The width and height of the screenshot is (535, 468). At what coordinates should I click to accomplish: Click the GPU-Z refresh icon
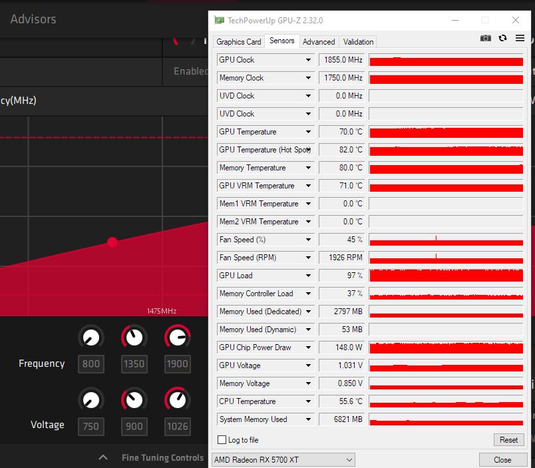(502, 38)
